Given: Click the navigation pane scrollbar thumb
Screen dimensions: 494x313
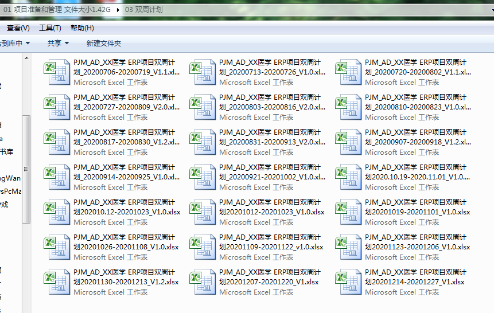Looking at the screenshot, I should click(x=26, y=170).
